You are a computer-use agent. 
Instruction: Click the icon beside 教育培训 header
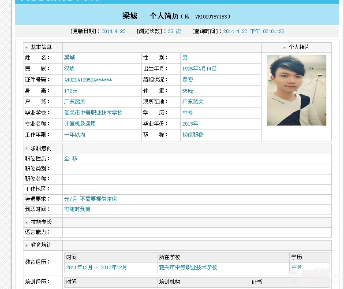coord(27,245)
